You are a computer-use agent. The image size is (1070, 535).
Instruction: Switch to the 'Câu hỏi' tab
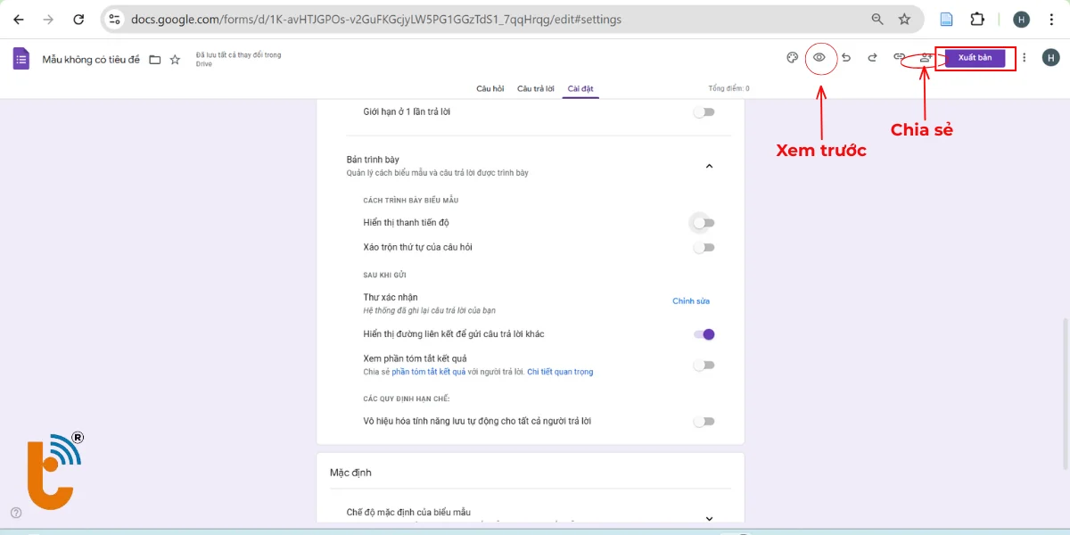point(490,88)
